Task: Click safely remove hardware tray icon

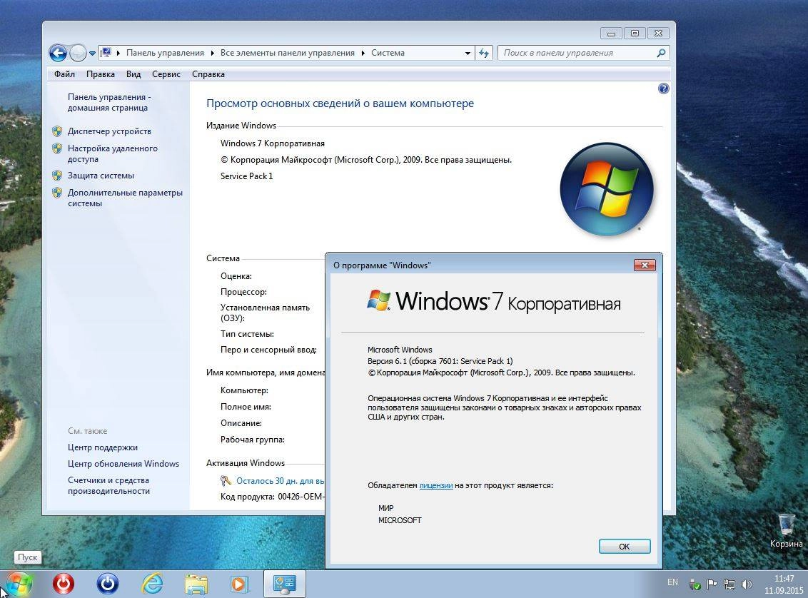Action: [695, 584]
